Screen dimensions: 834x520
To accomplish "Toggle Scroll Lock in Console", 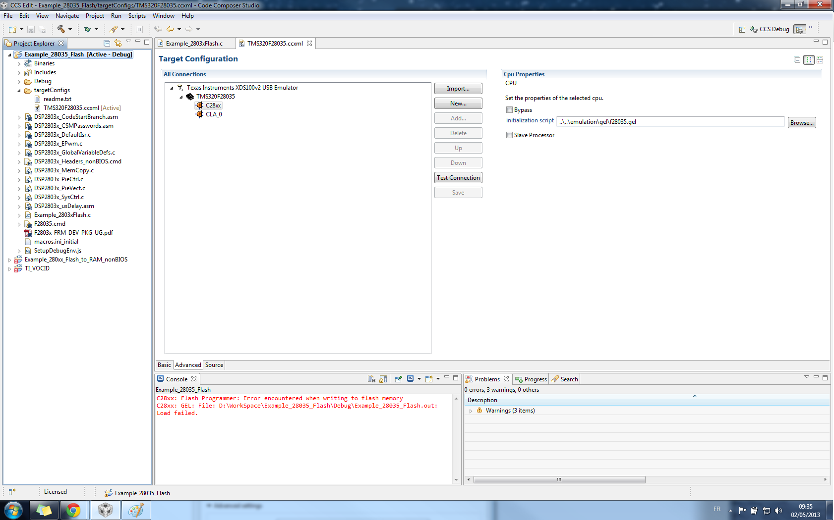I will click(383, 379).
